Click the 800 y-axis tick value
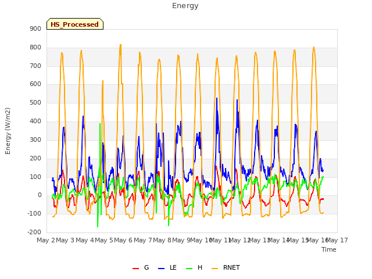372x279 pixels. pos(35,48)
